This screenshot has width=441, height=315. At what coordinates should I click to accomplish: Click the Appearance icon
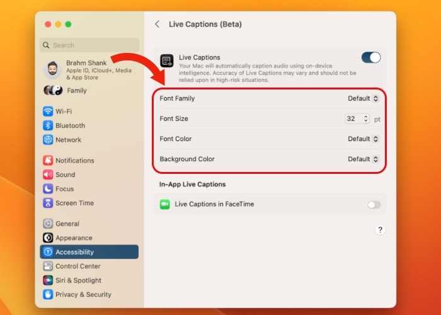tap(48, 238)
